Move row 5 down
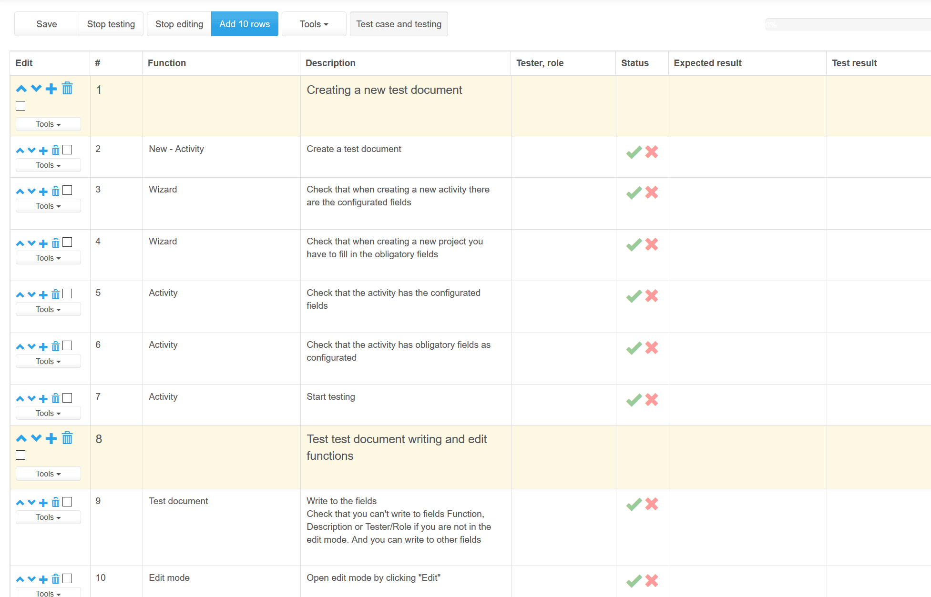 [31, 295]
